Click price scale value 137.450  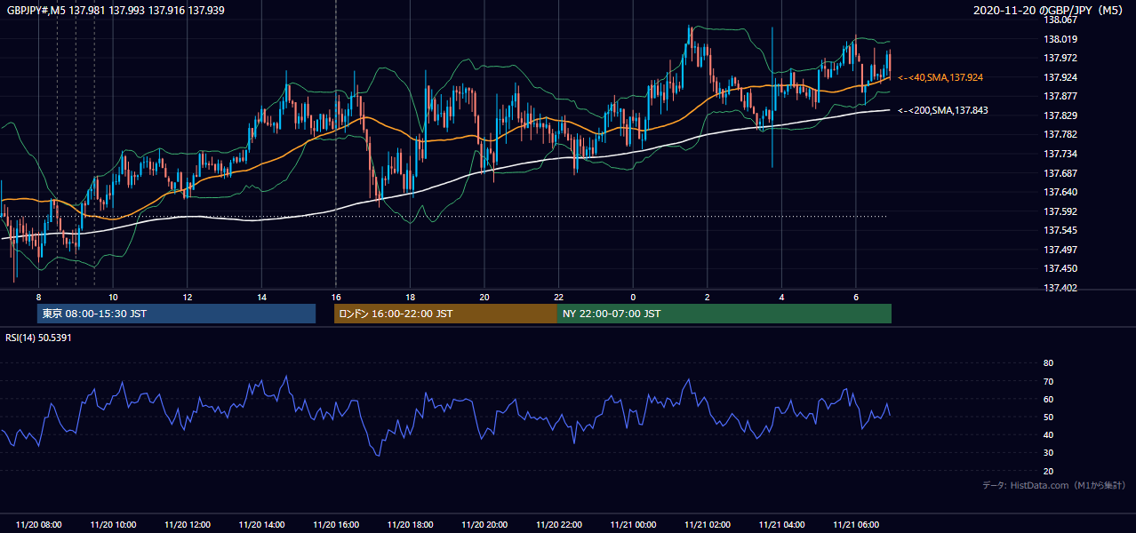[1060, 268]
